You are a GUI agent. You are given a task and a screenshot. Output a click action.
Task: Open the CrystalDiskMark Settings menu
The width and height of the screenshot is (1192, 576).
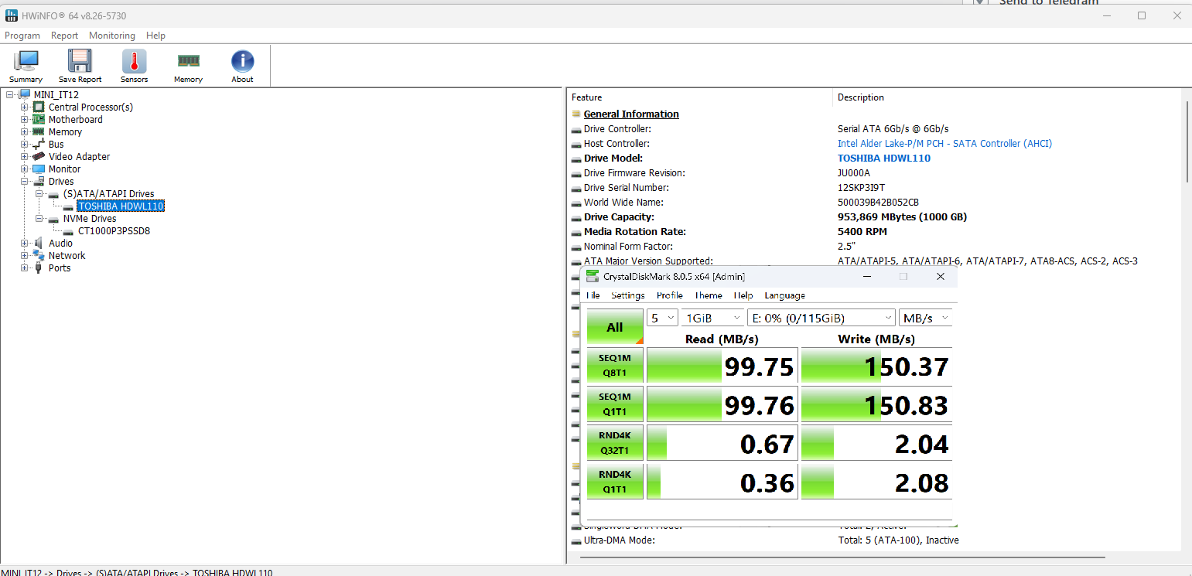coord(627,295)
